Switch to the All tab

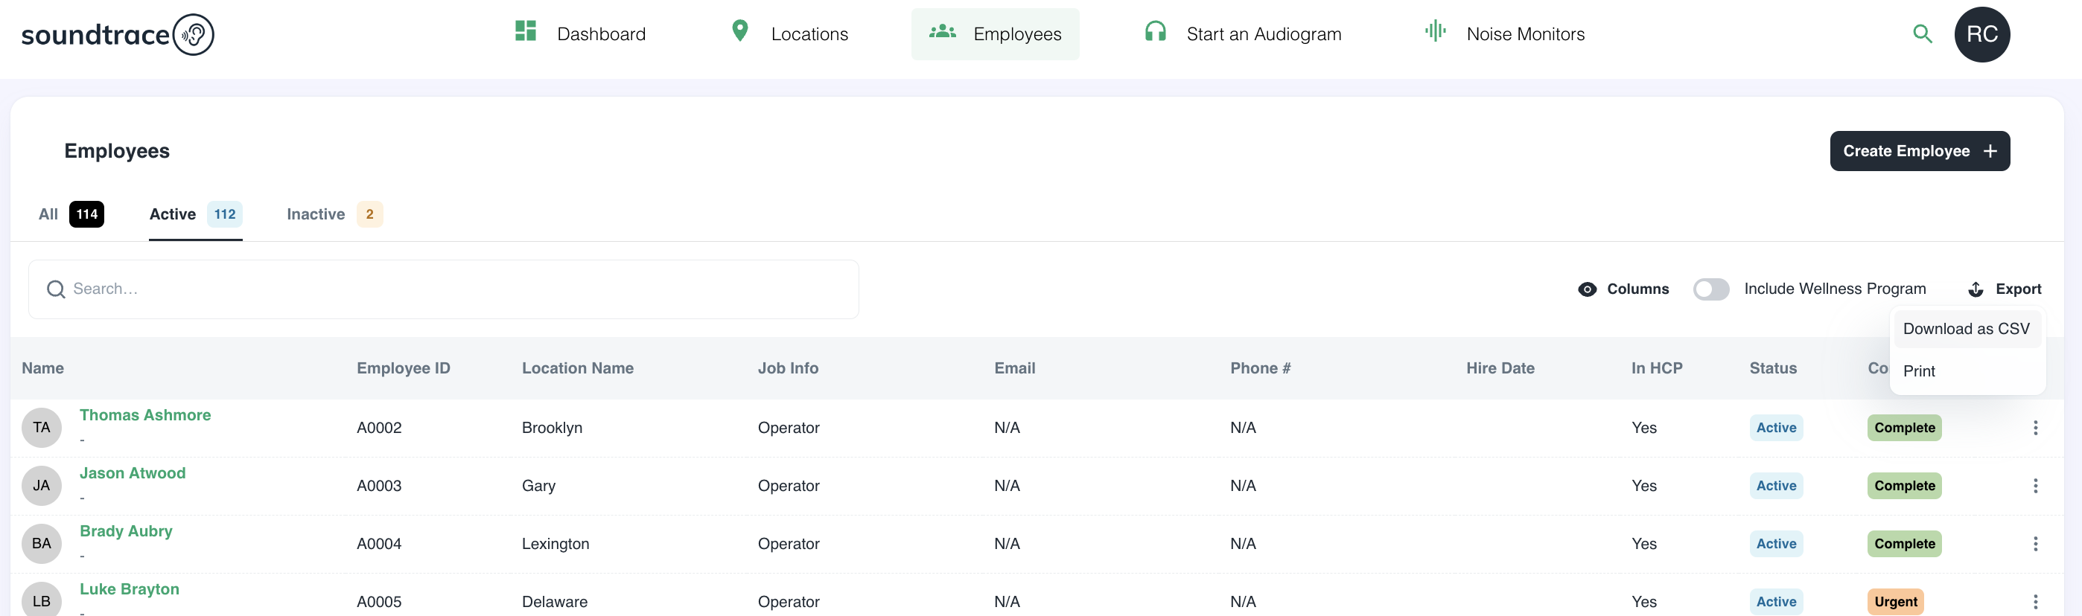[x=71, y=215]
